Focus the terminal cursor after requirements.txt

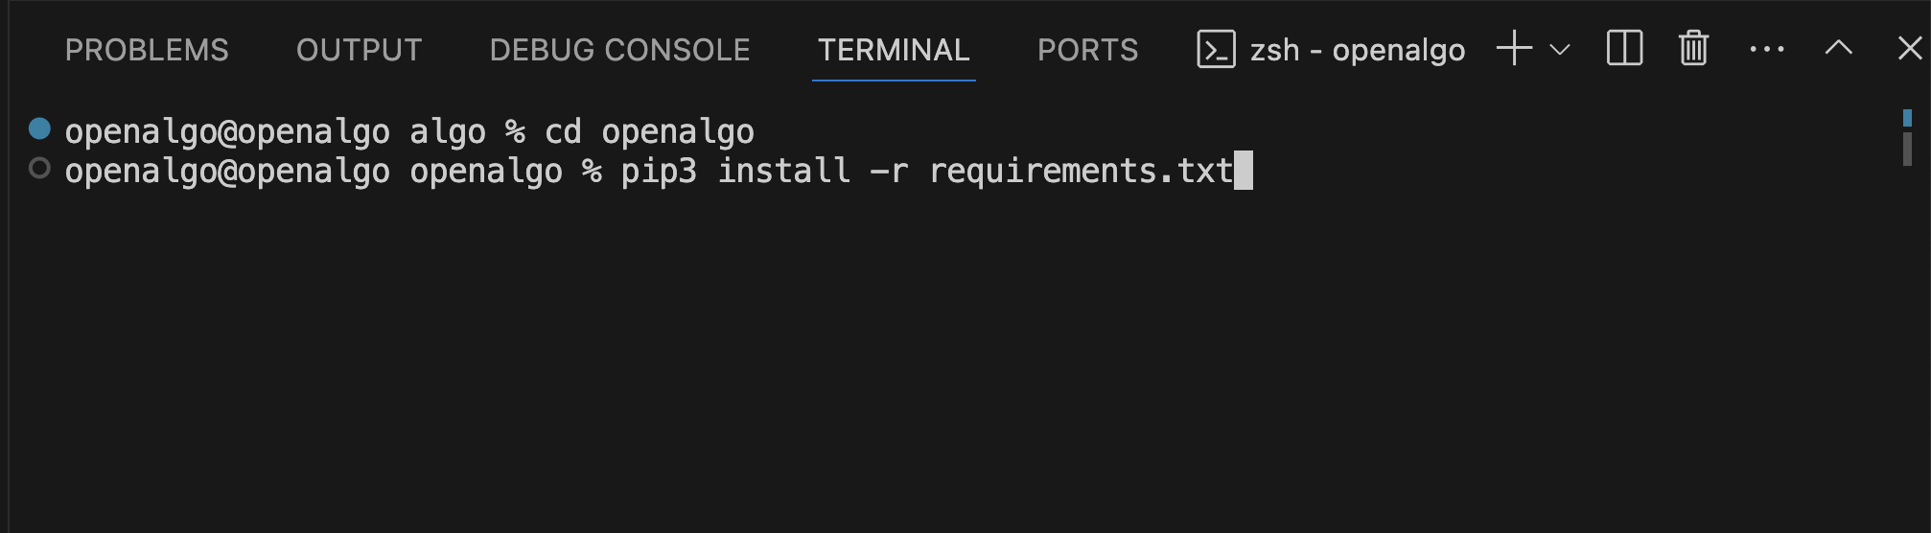point(1244,171)
